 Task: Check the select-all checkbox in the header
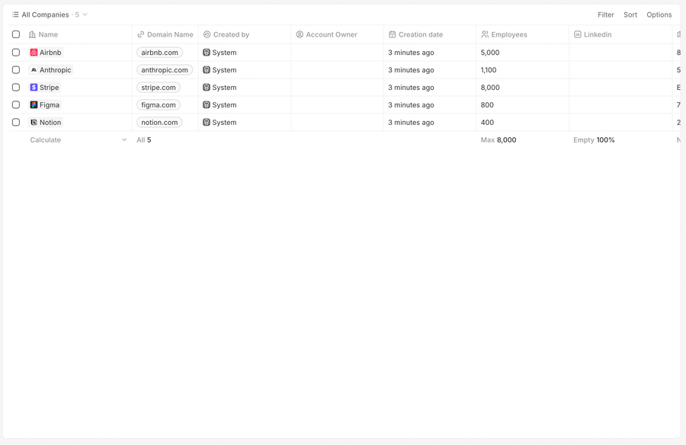click(x=15, y=34)
